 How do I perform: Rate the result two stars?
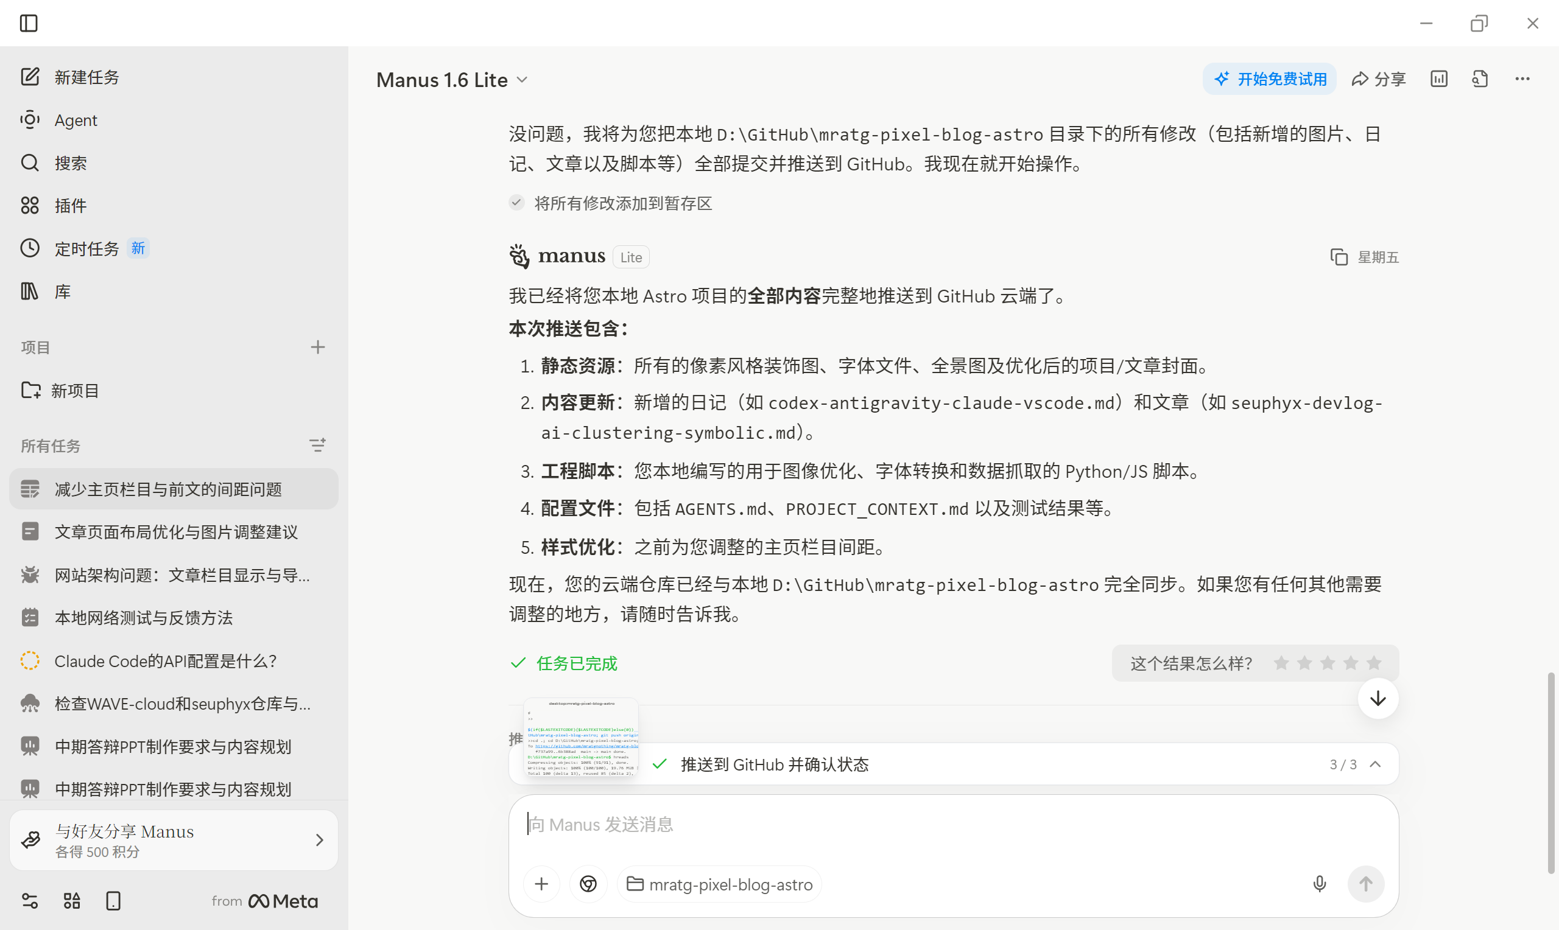tap(1304, 663)
